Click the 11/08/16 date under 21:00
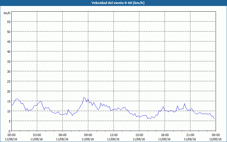The image size is (227, 142). tap(190, 139)
